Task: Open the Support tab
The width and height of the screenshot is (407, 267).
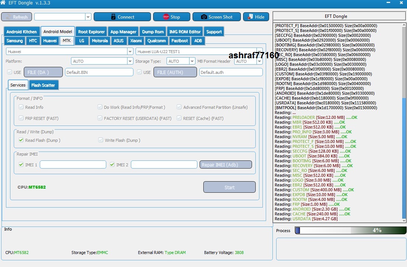Action: [x=214, y=32]
